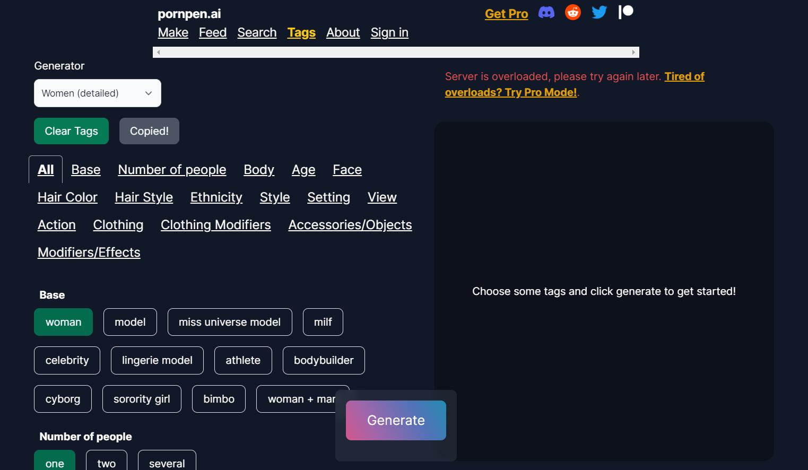Open the Get Pro link
Viewport: 808px width, 470px height.
pyautogui.click(x=507, y=14)
